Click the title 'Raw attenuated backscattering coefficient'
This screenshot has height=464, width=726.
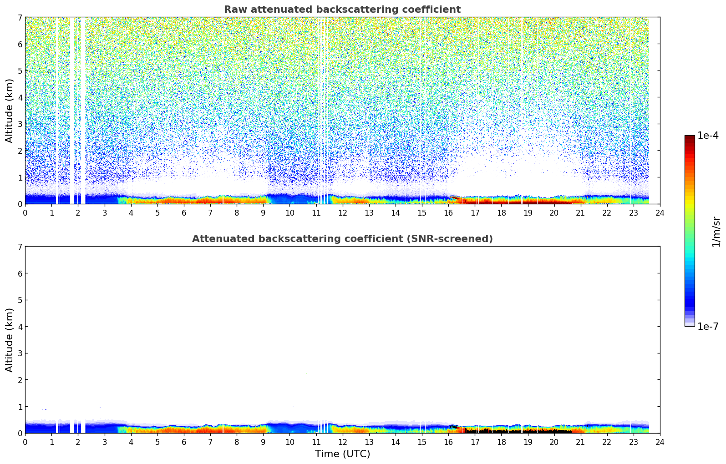pos(342,10)
